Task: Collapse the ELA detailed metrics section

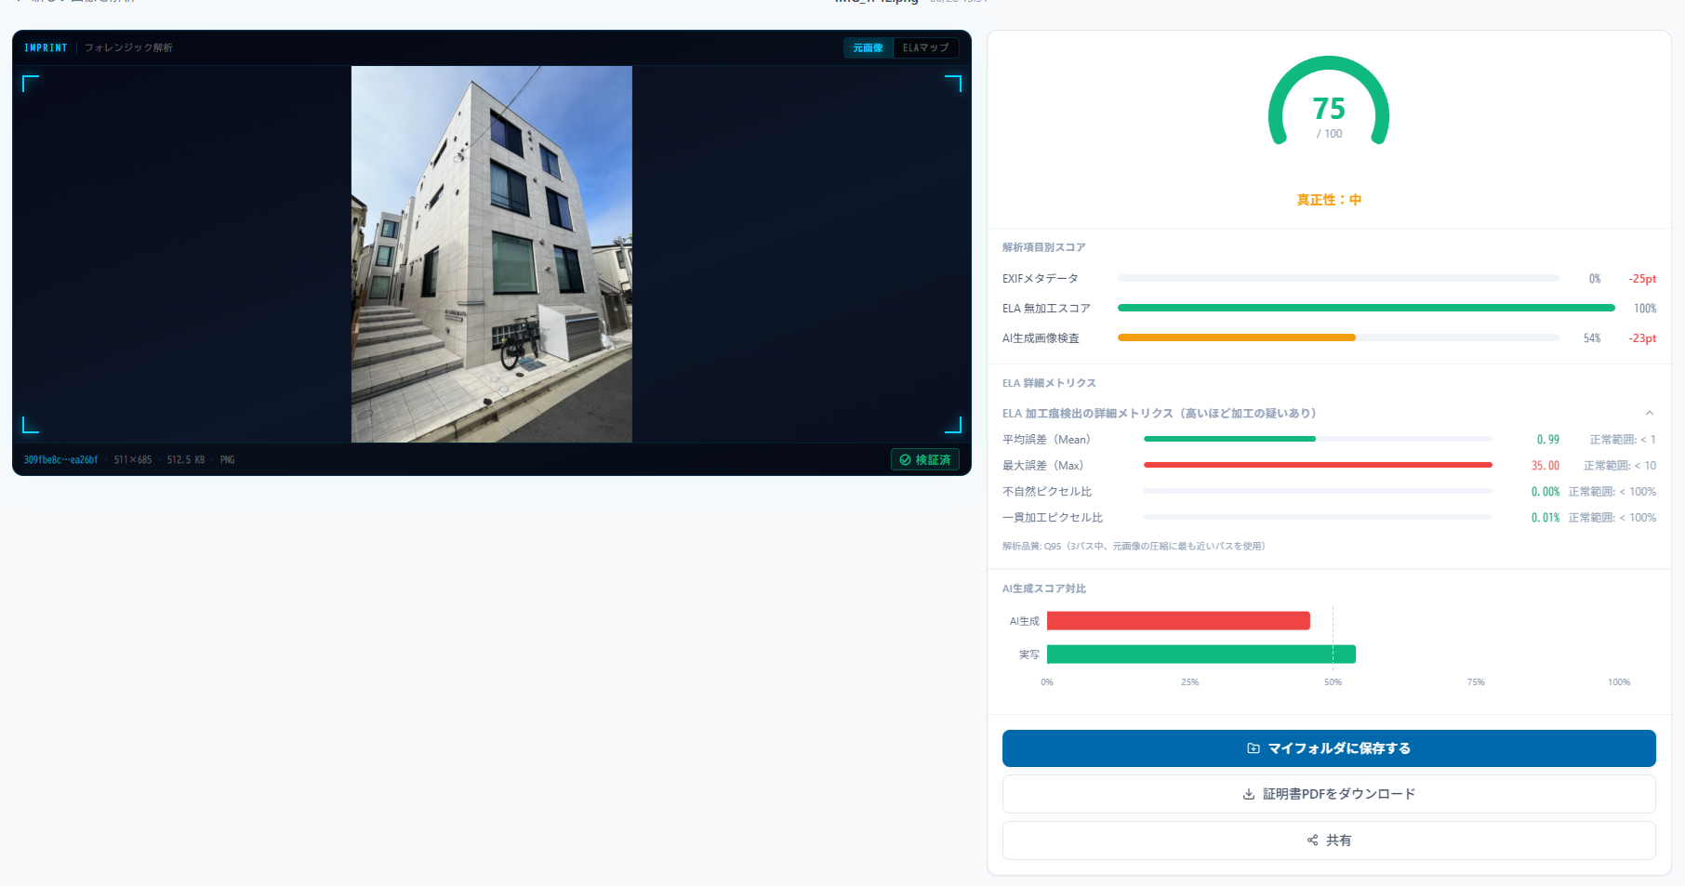Action: click(x=1649, y=414)
